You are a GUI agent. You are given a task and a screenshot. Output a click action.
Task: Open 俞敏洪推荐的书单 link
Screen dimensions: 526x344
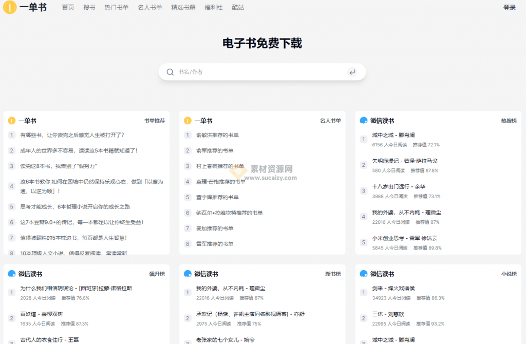click(217, 135)
